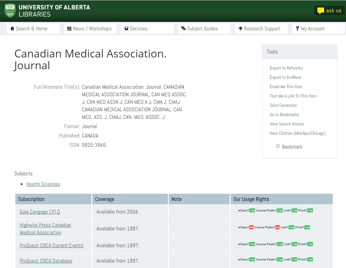
Task: Click the Our Usage Rights column header
Action: tap(282, 199)
